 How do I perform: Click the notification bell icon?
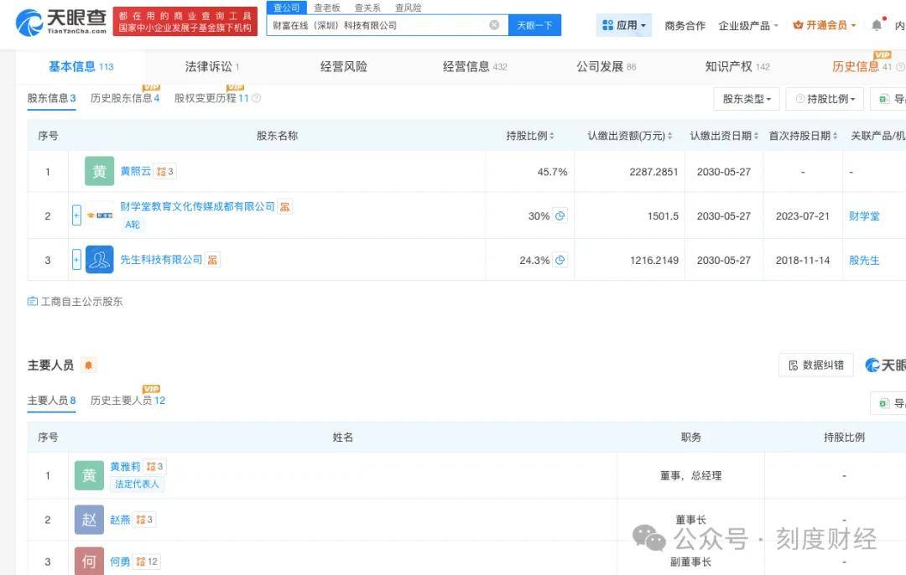tap(877, 25)
